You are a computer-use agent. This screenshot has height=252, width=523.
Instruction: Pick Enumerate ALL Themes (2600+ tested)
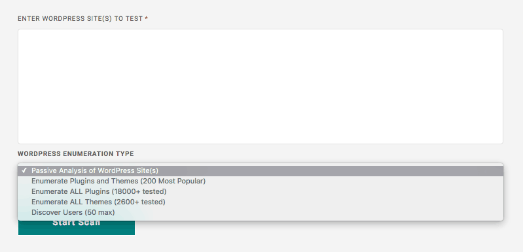[260, 202]
